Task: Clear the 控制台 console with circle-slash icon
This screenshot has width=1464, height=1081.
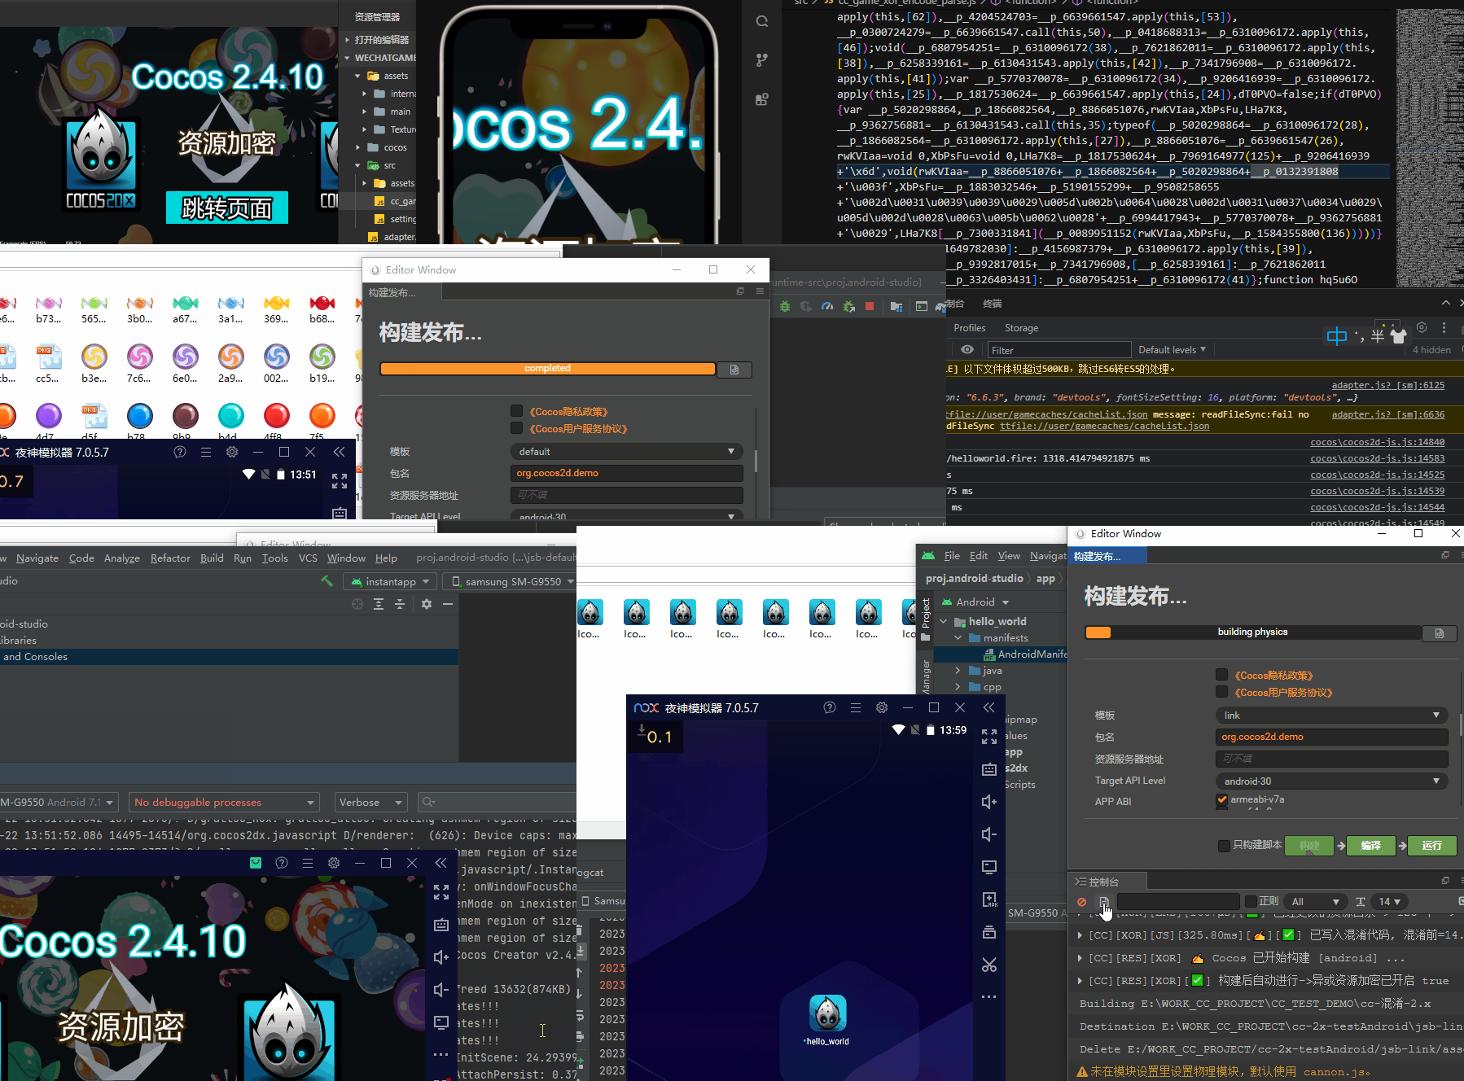Action: [1082, 901]
